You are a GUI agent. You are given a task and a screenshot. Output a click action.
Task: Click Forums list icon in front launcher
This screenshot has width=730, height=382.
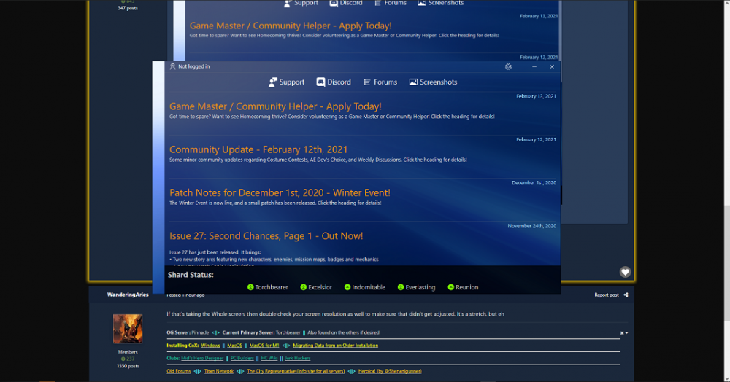(367, 82)
